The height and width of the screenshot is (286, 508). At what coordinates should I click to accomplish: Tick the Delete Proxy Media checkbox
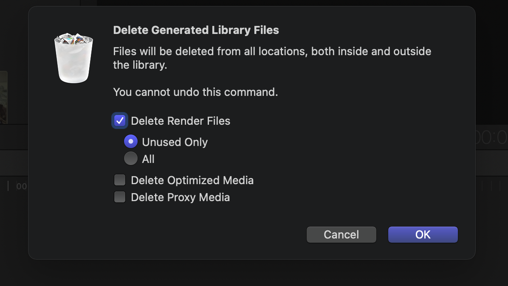coord(120,197)
